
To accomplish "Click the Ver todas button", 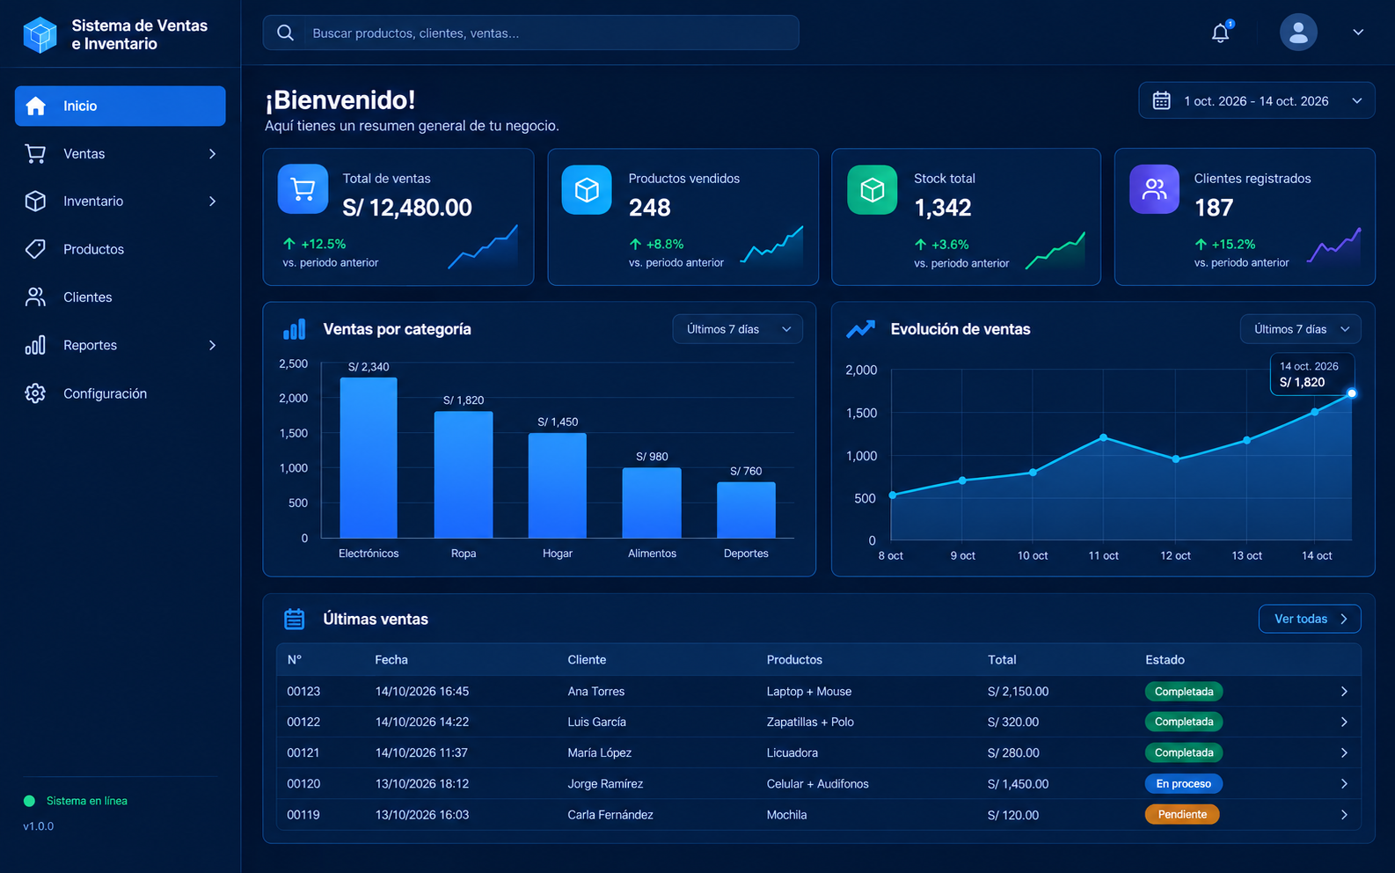I will tap(1311, 619).
